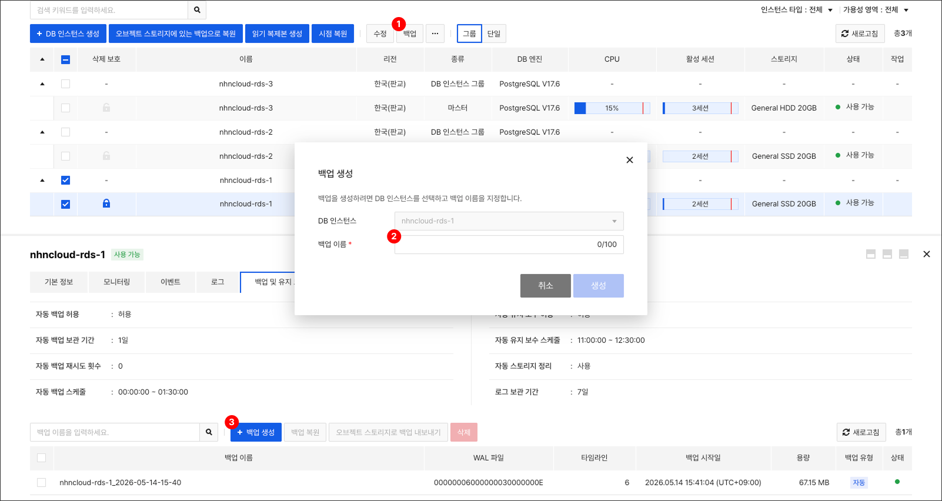Click the 사용 가능 status badge beside the title

click(127, 255)
